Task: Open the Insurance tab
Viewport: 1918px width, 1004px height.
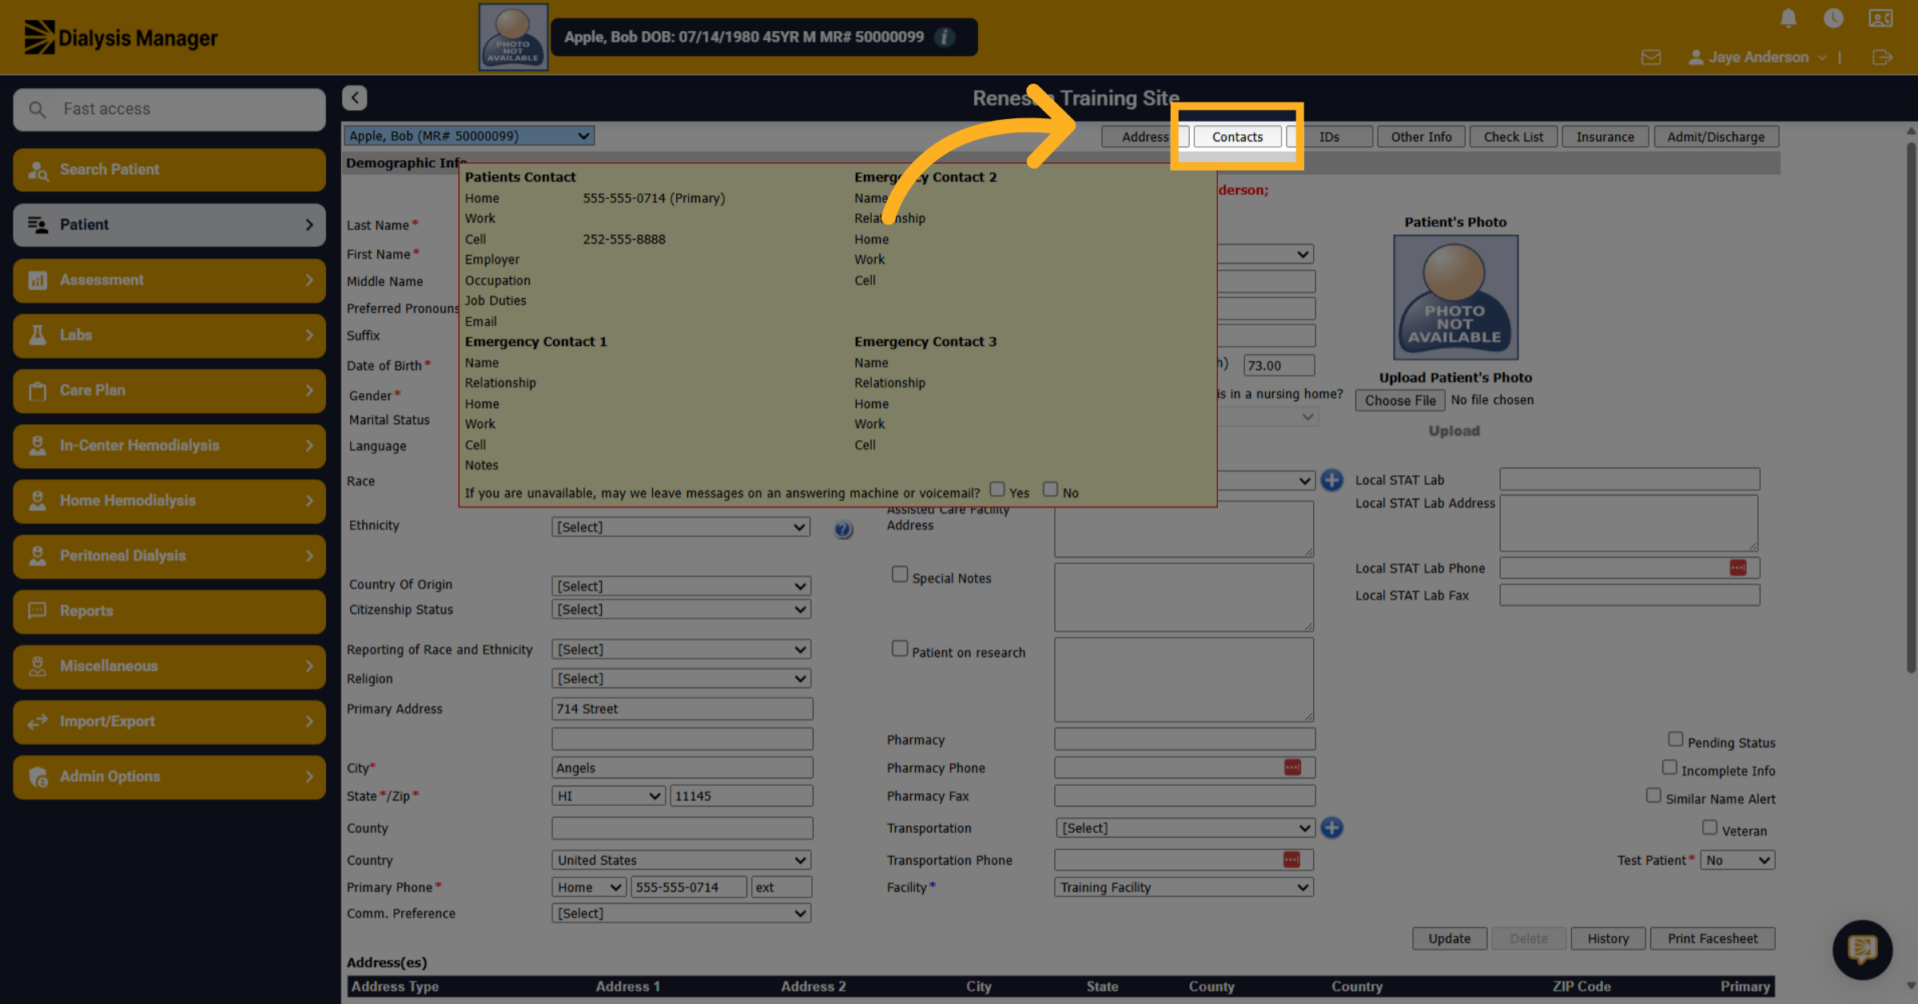Action: [1605, 137]
